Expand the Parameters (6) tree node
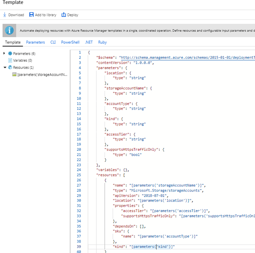255x253 pixels. 4,54
